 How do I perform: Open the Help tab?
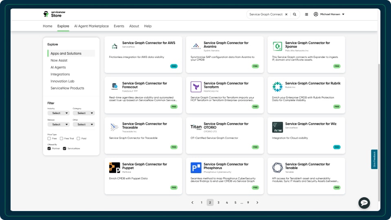(x=147, y=26)
